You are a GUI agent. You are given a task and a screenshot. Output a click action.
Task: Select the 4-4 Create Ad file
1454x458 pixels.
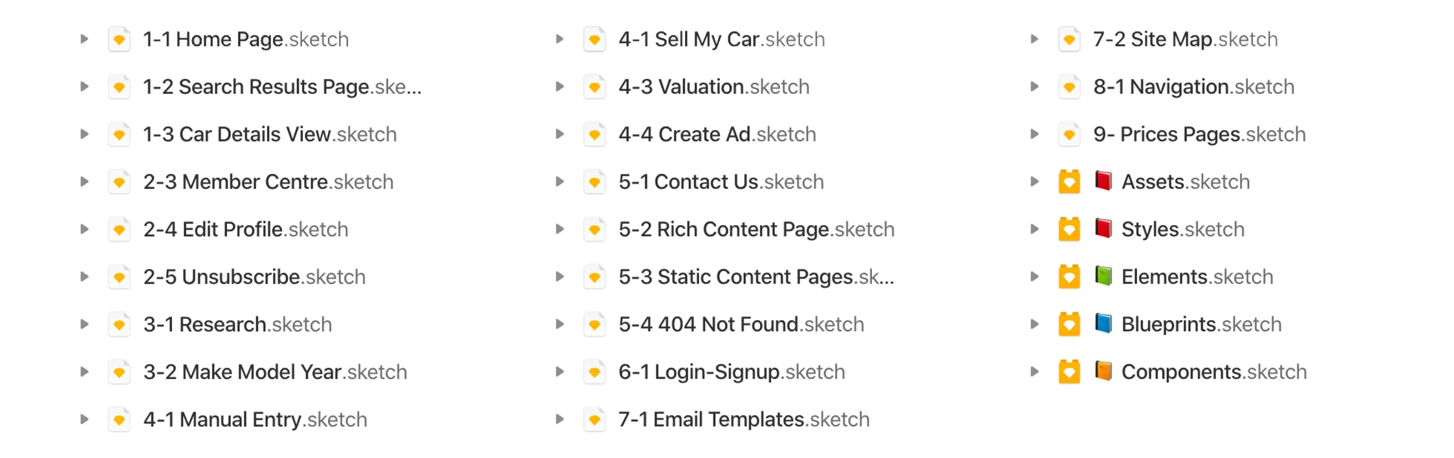717,135
